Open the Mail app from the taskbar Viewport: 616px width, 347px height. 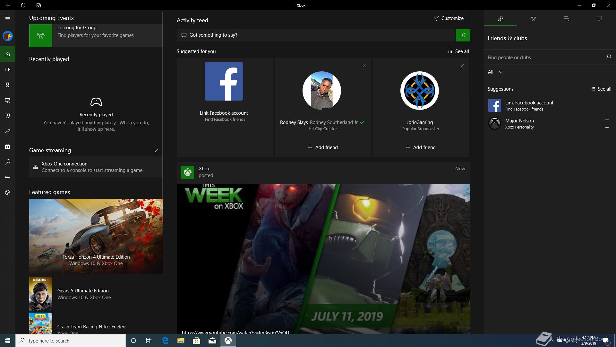(212, 341)
